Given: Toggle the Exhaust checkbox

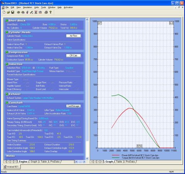Looking at the screenshot, I should pos(7,94).
